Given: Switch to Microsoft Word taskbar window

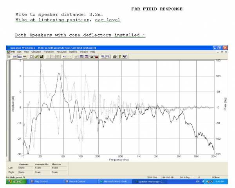Looking at the screenshot, I should (x=115, y=182).
